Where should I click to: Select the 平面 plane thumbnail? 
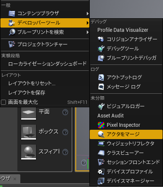pos(28,113)
